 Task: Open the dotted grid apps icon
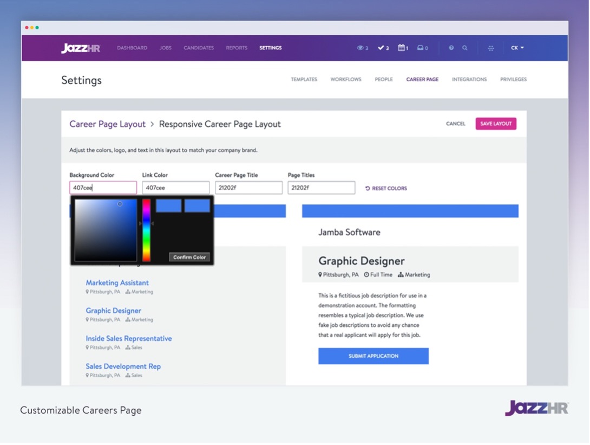pyautogui.click(x=490, y=48)
